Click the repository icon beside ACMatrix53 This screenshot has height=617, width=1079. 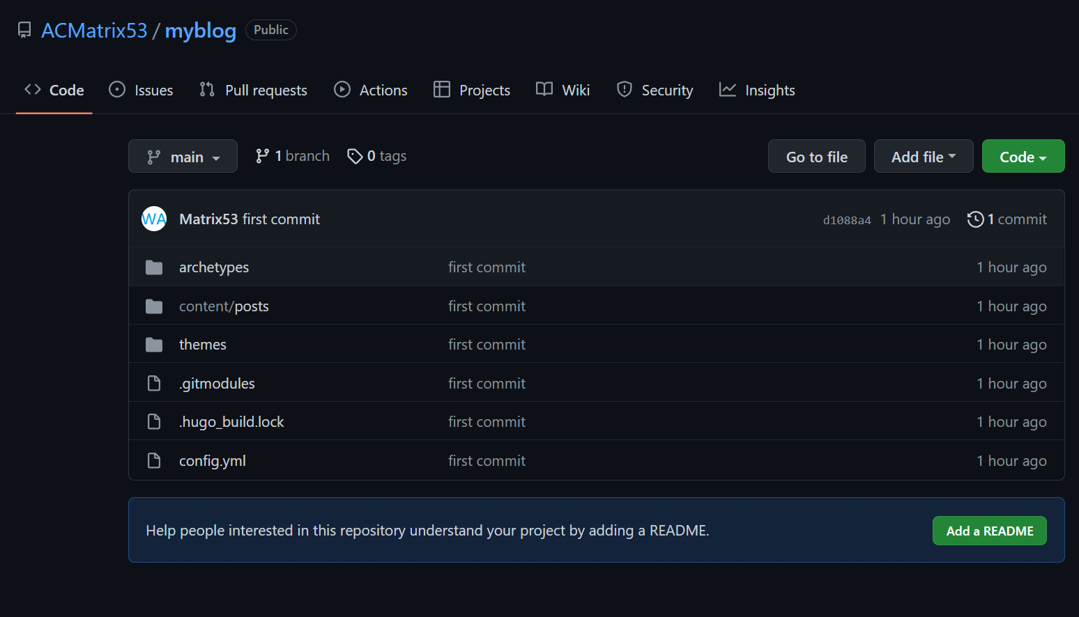tap(24, 30)
